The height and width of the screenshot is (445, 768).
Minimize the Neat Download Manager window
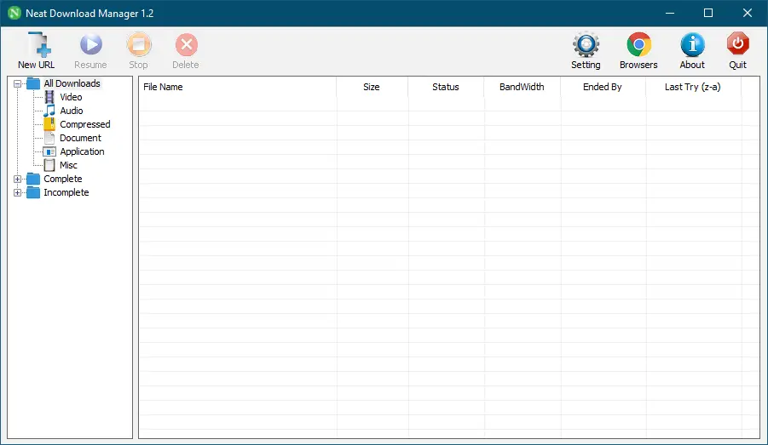coord(670,14)
